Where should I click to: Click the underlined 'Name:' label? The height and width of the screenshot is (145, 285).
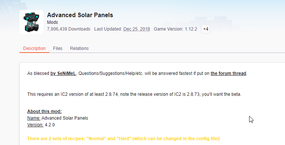34,118
